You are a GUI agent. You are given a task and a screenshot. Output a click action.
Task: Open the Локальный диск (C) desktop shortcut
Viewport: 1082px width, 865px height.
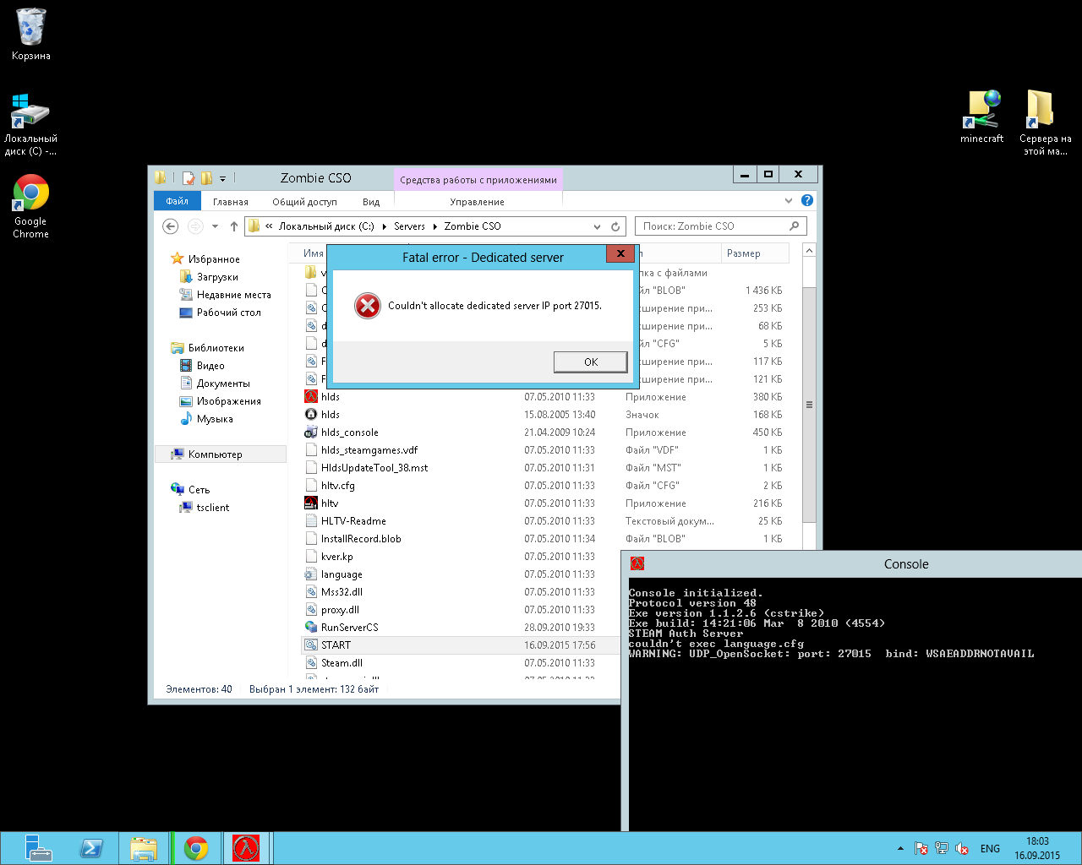tap(31, 124)
